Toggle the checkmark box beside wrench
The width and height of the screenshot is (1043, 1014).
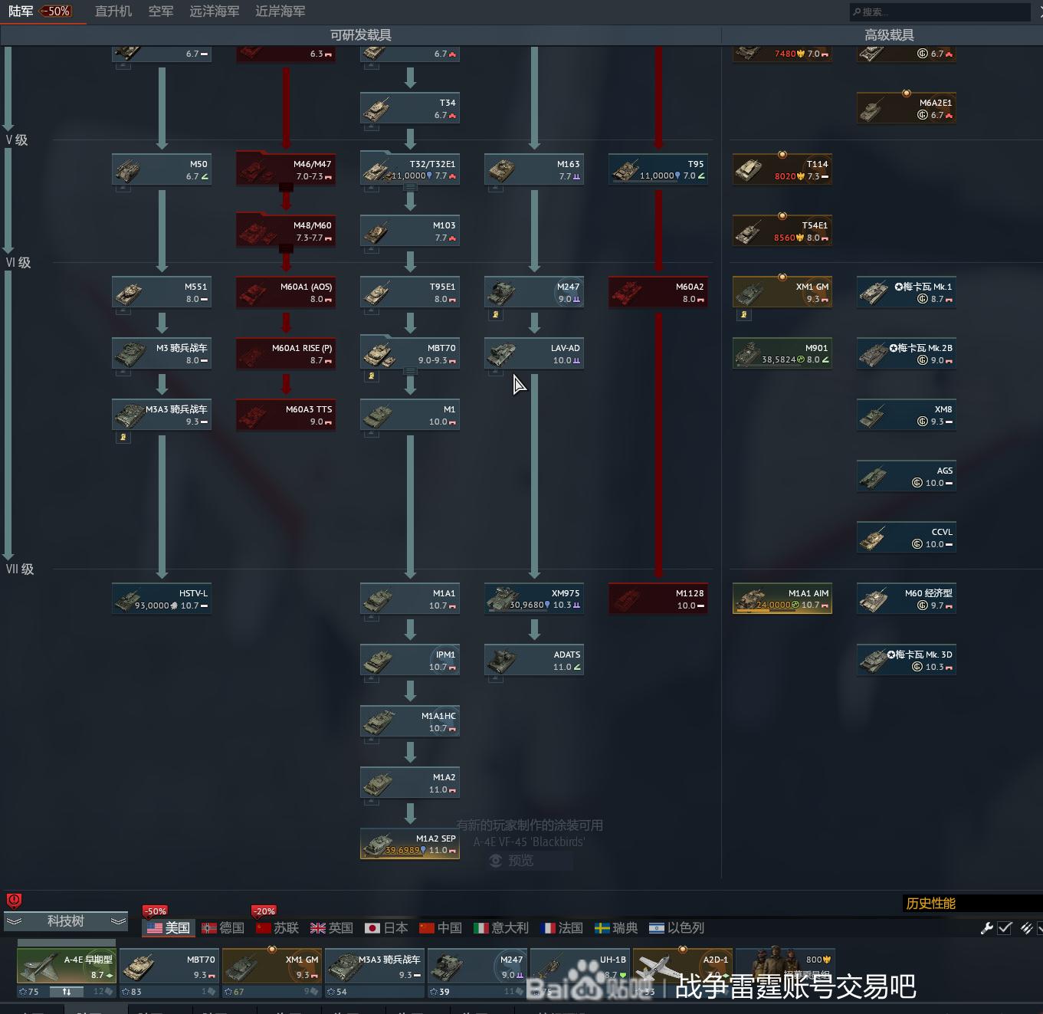[x=1005, y=928]
